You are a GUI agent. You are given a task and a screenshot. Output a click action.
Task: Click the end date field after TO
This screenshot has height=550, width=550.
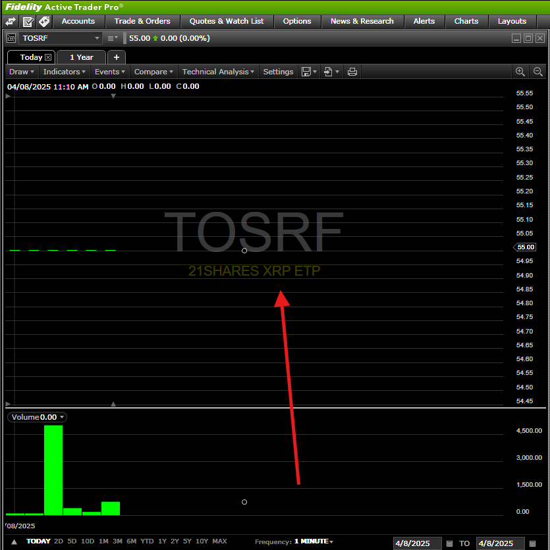tap(500, 543)
